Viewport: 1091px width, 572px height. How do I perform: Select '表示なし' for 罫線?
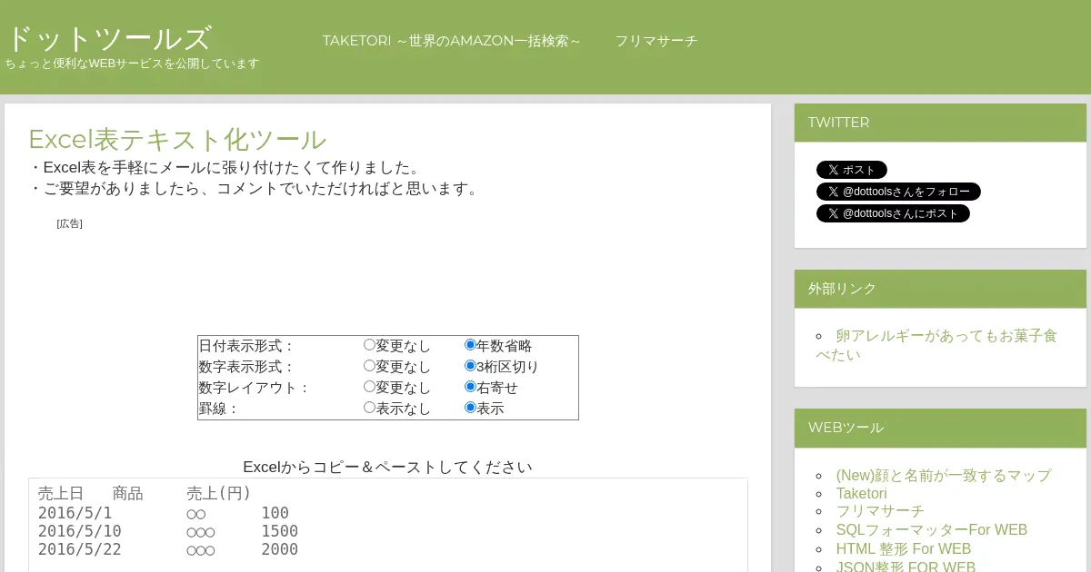[x=370, y=408]
